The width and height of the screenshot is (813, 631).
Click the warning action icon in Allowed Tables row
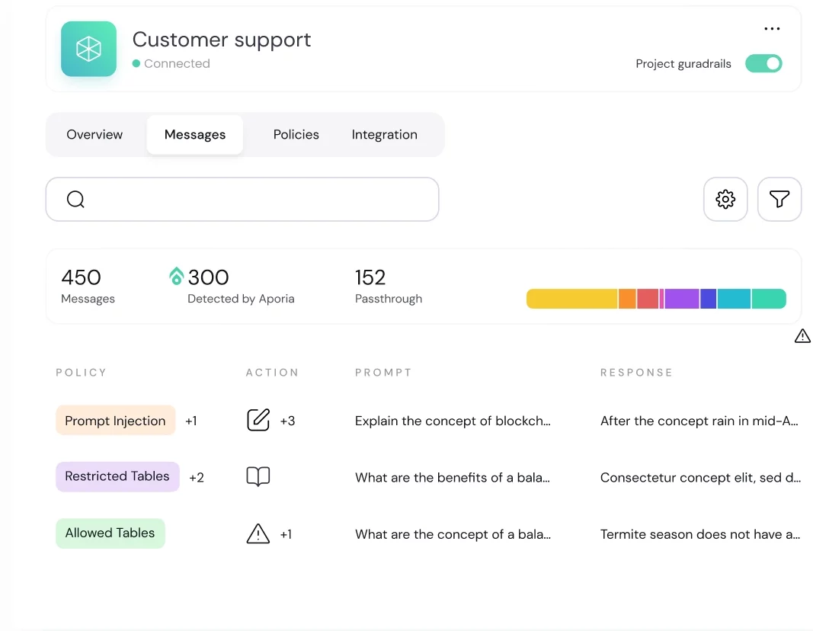tap(258, 533)
